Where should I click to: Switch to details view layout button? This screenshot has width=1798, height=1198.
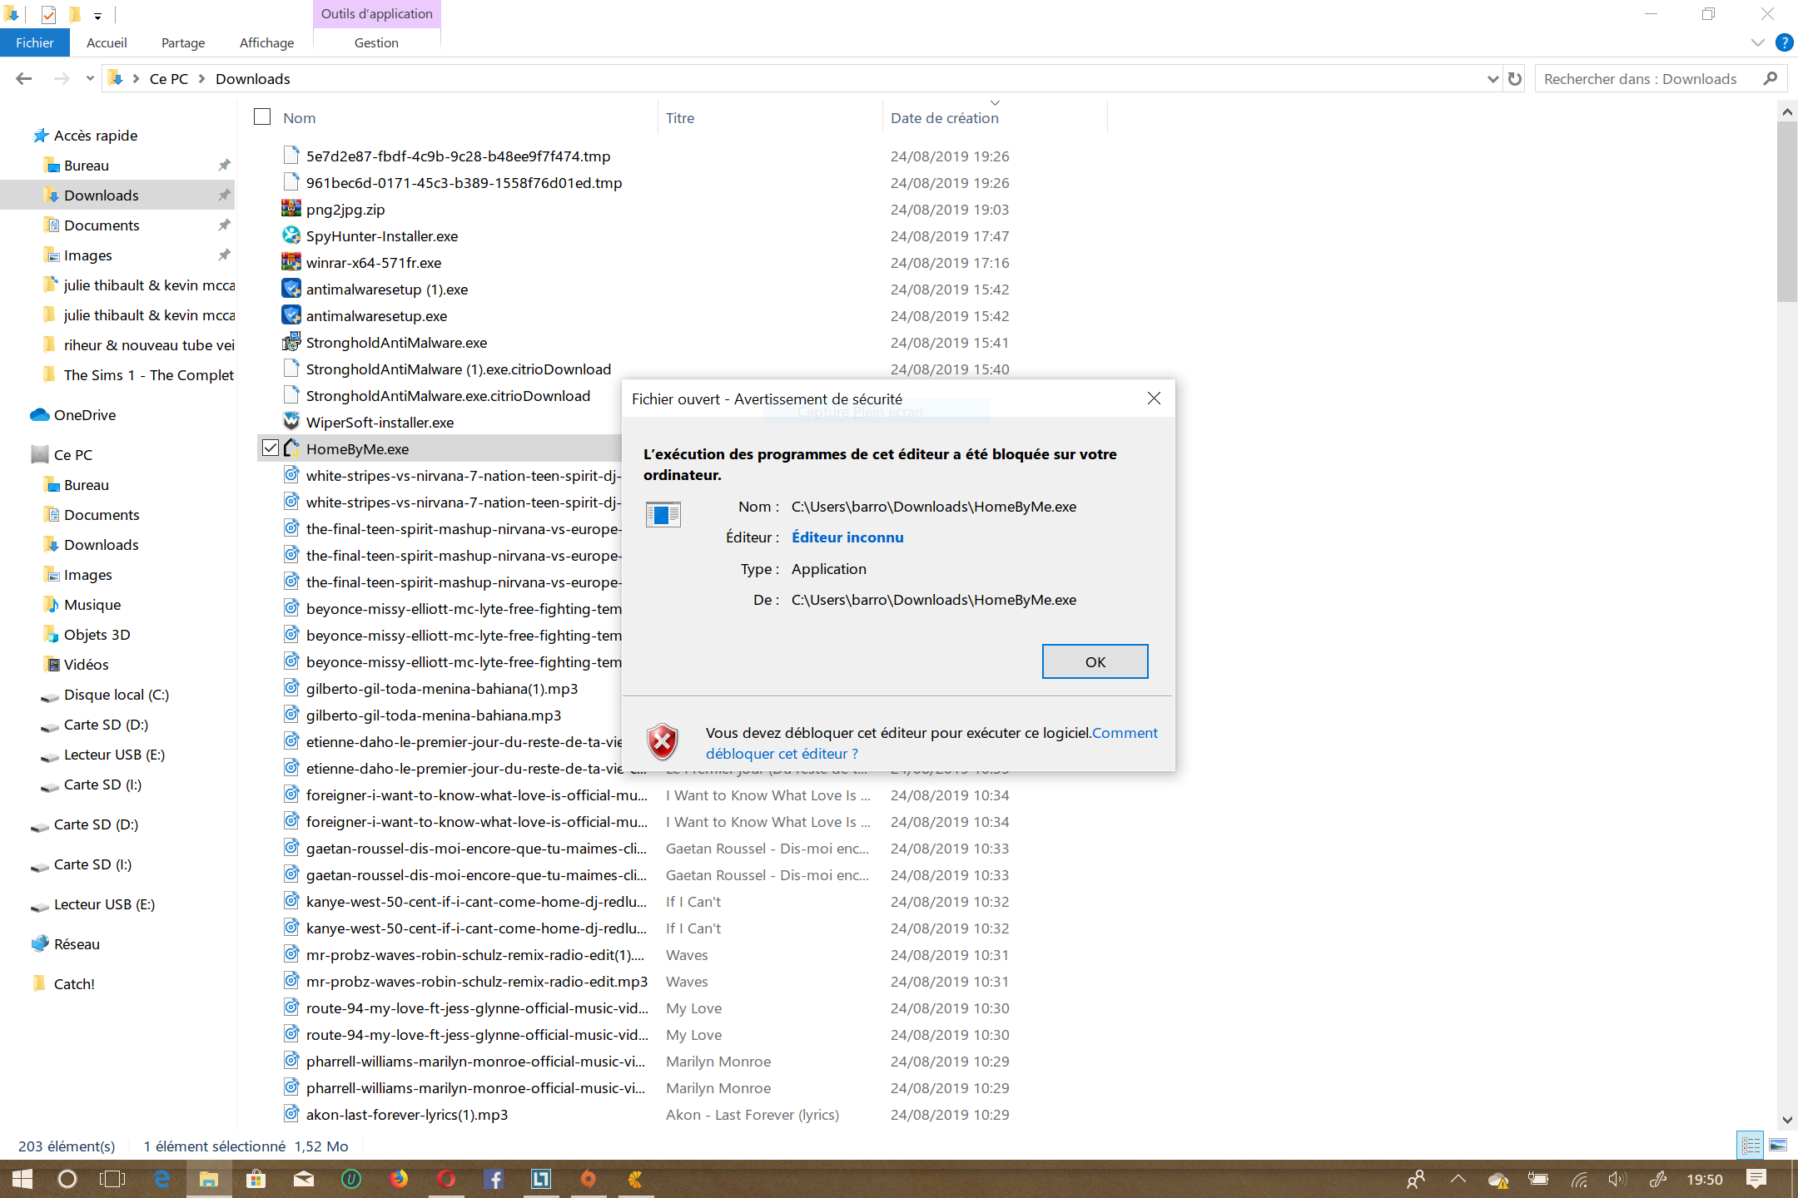pos(1751,1146)
